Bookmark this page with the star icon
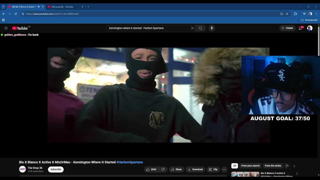 click(287, 14)
